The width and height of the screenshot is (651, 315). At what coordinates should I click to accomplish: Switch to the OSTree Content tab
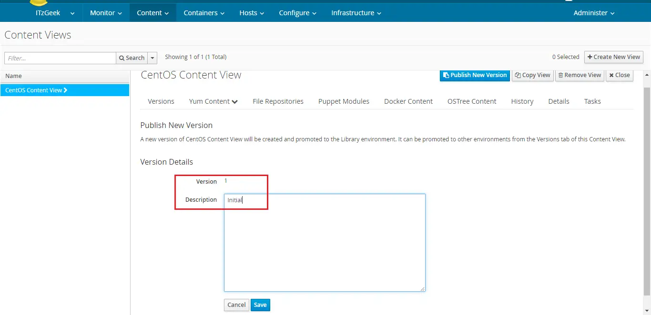(x=472, y=101)
